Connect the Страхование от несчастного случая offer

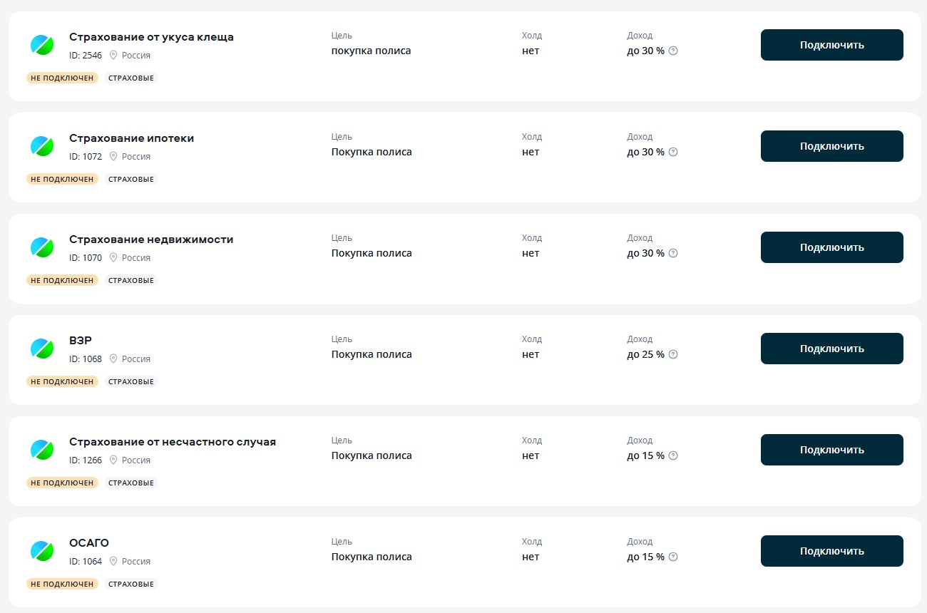pos(832,450)
